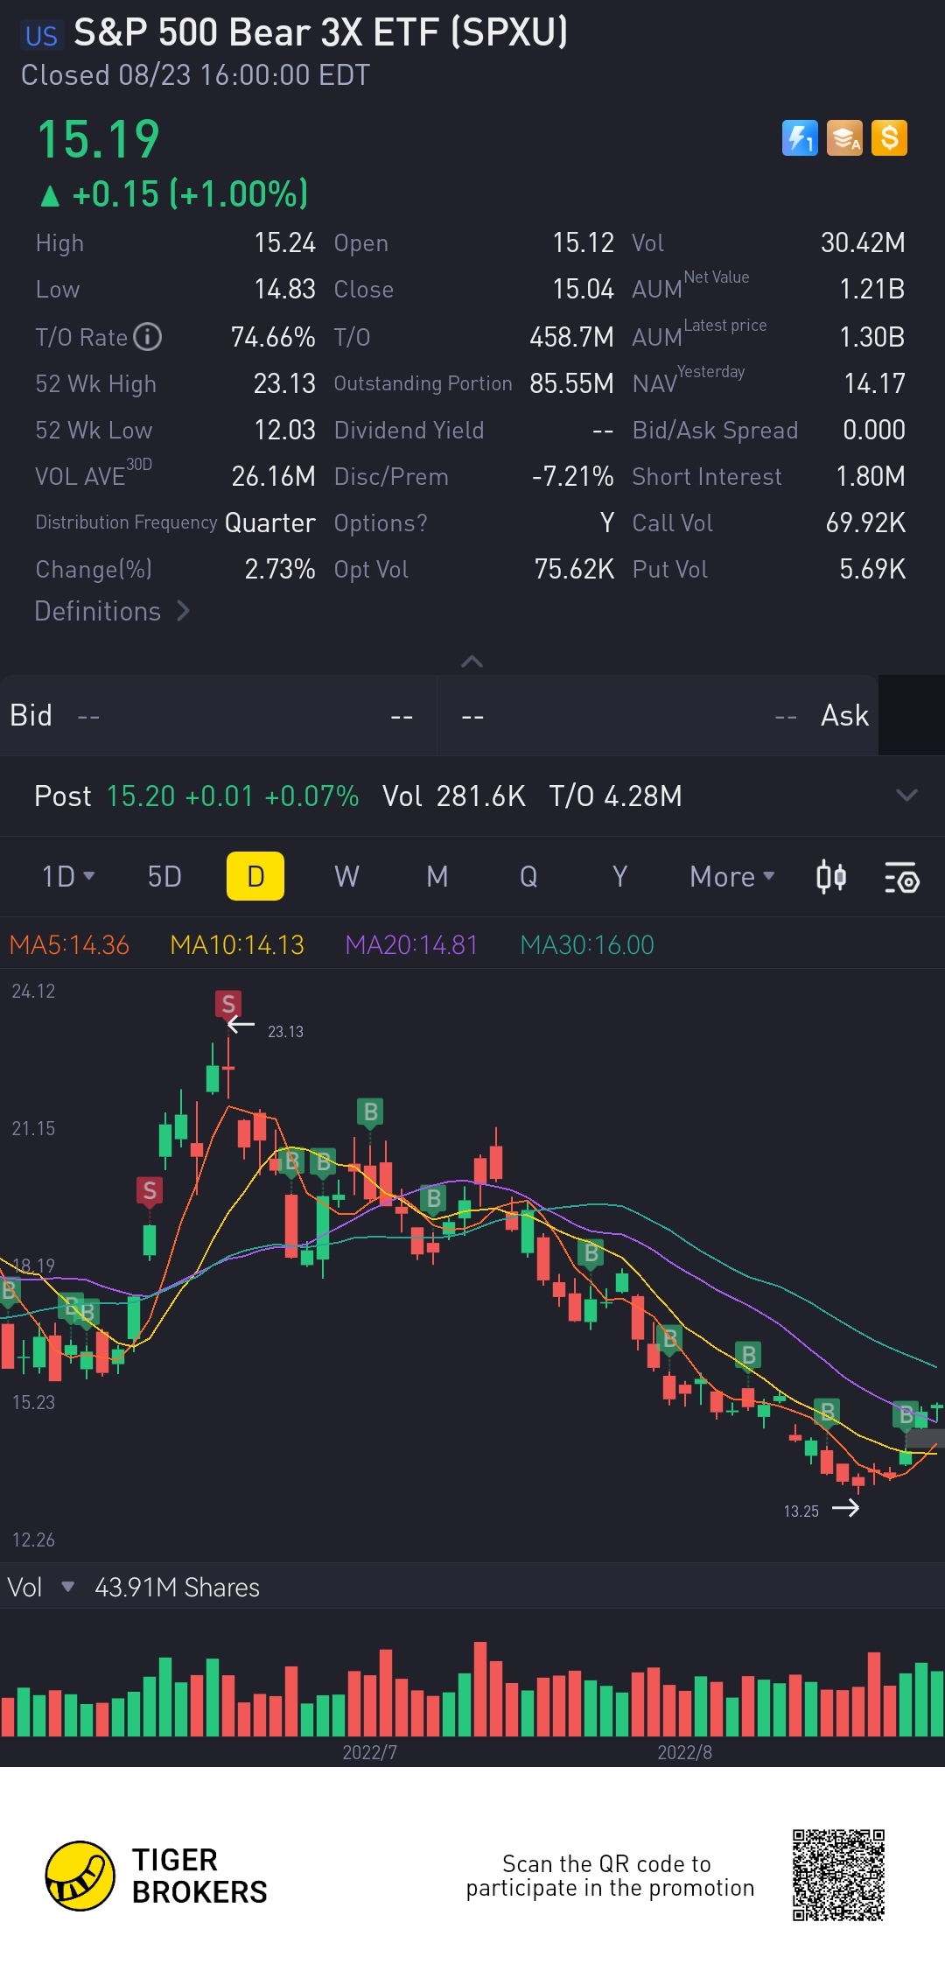Tap the Disc/Prem value -7.21%
The image size is (945, 1985).
click(572, 476)
